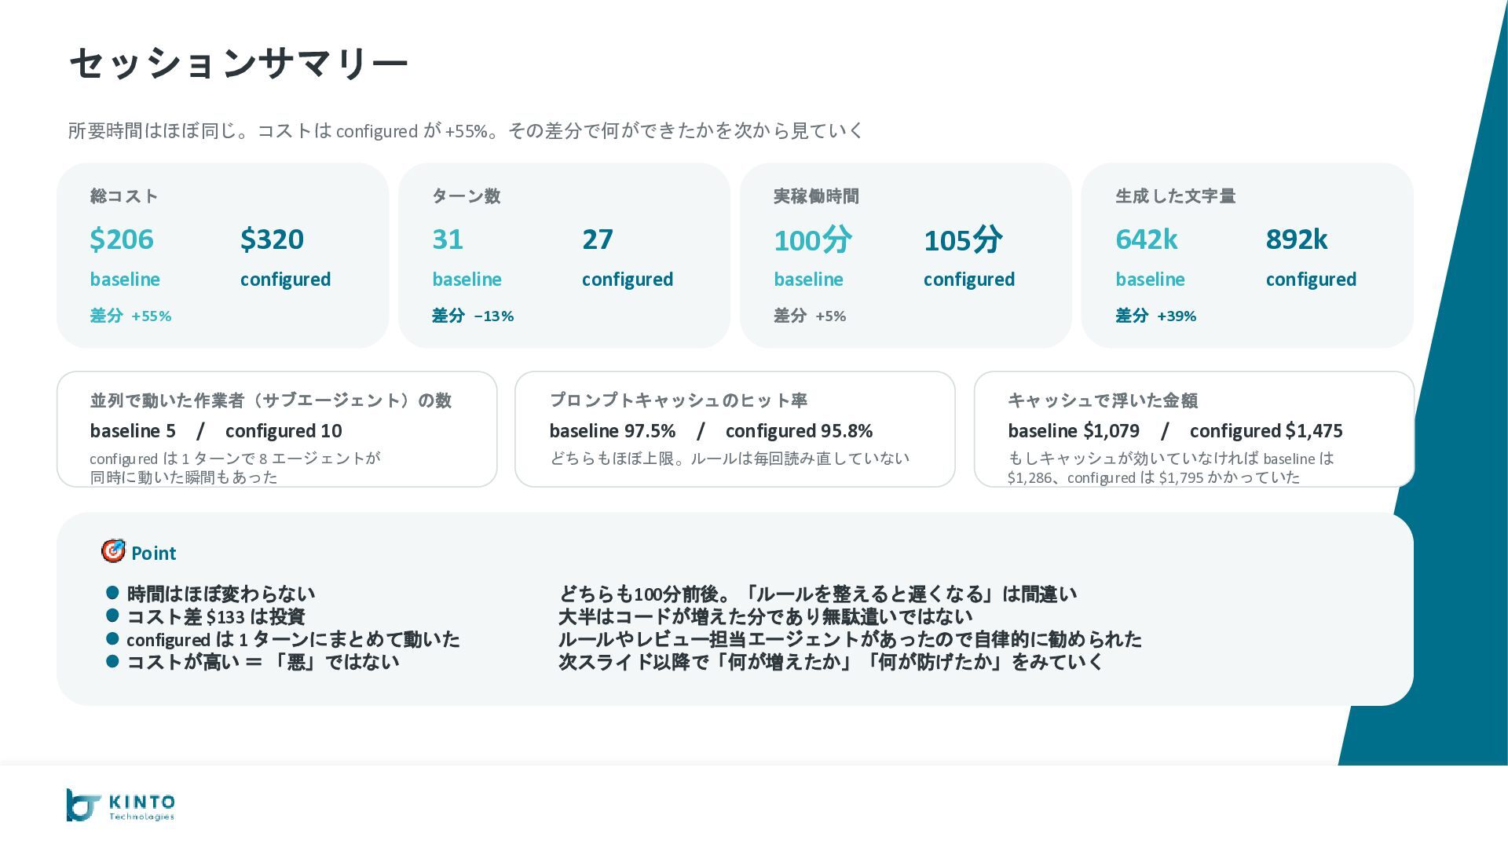Click the Point heading text
This screenshot has height=848, width=1508.
[x=154, y=554]
